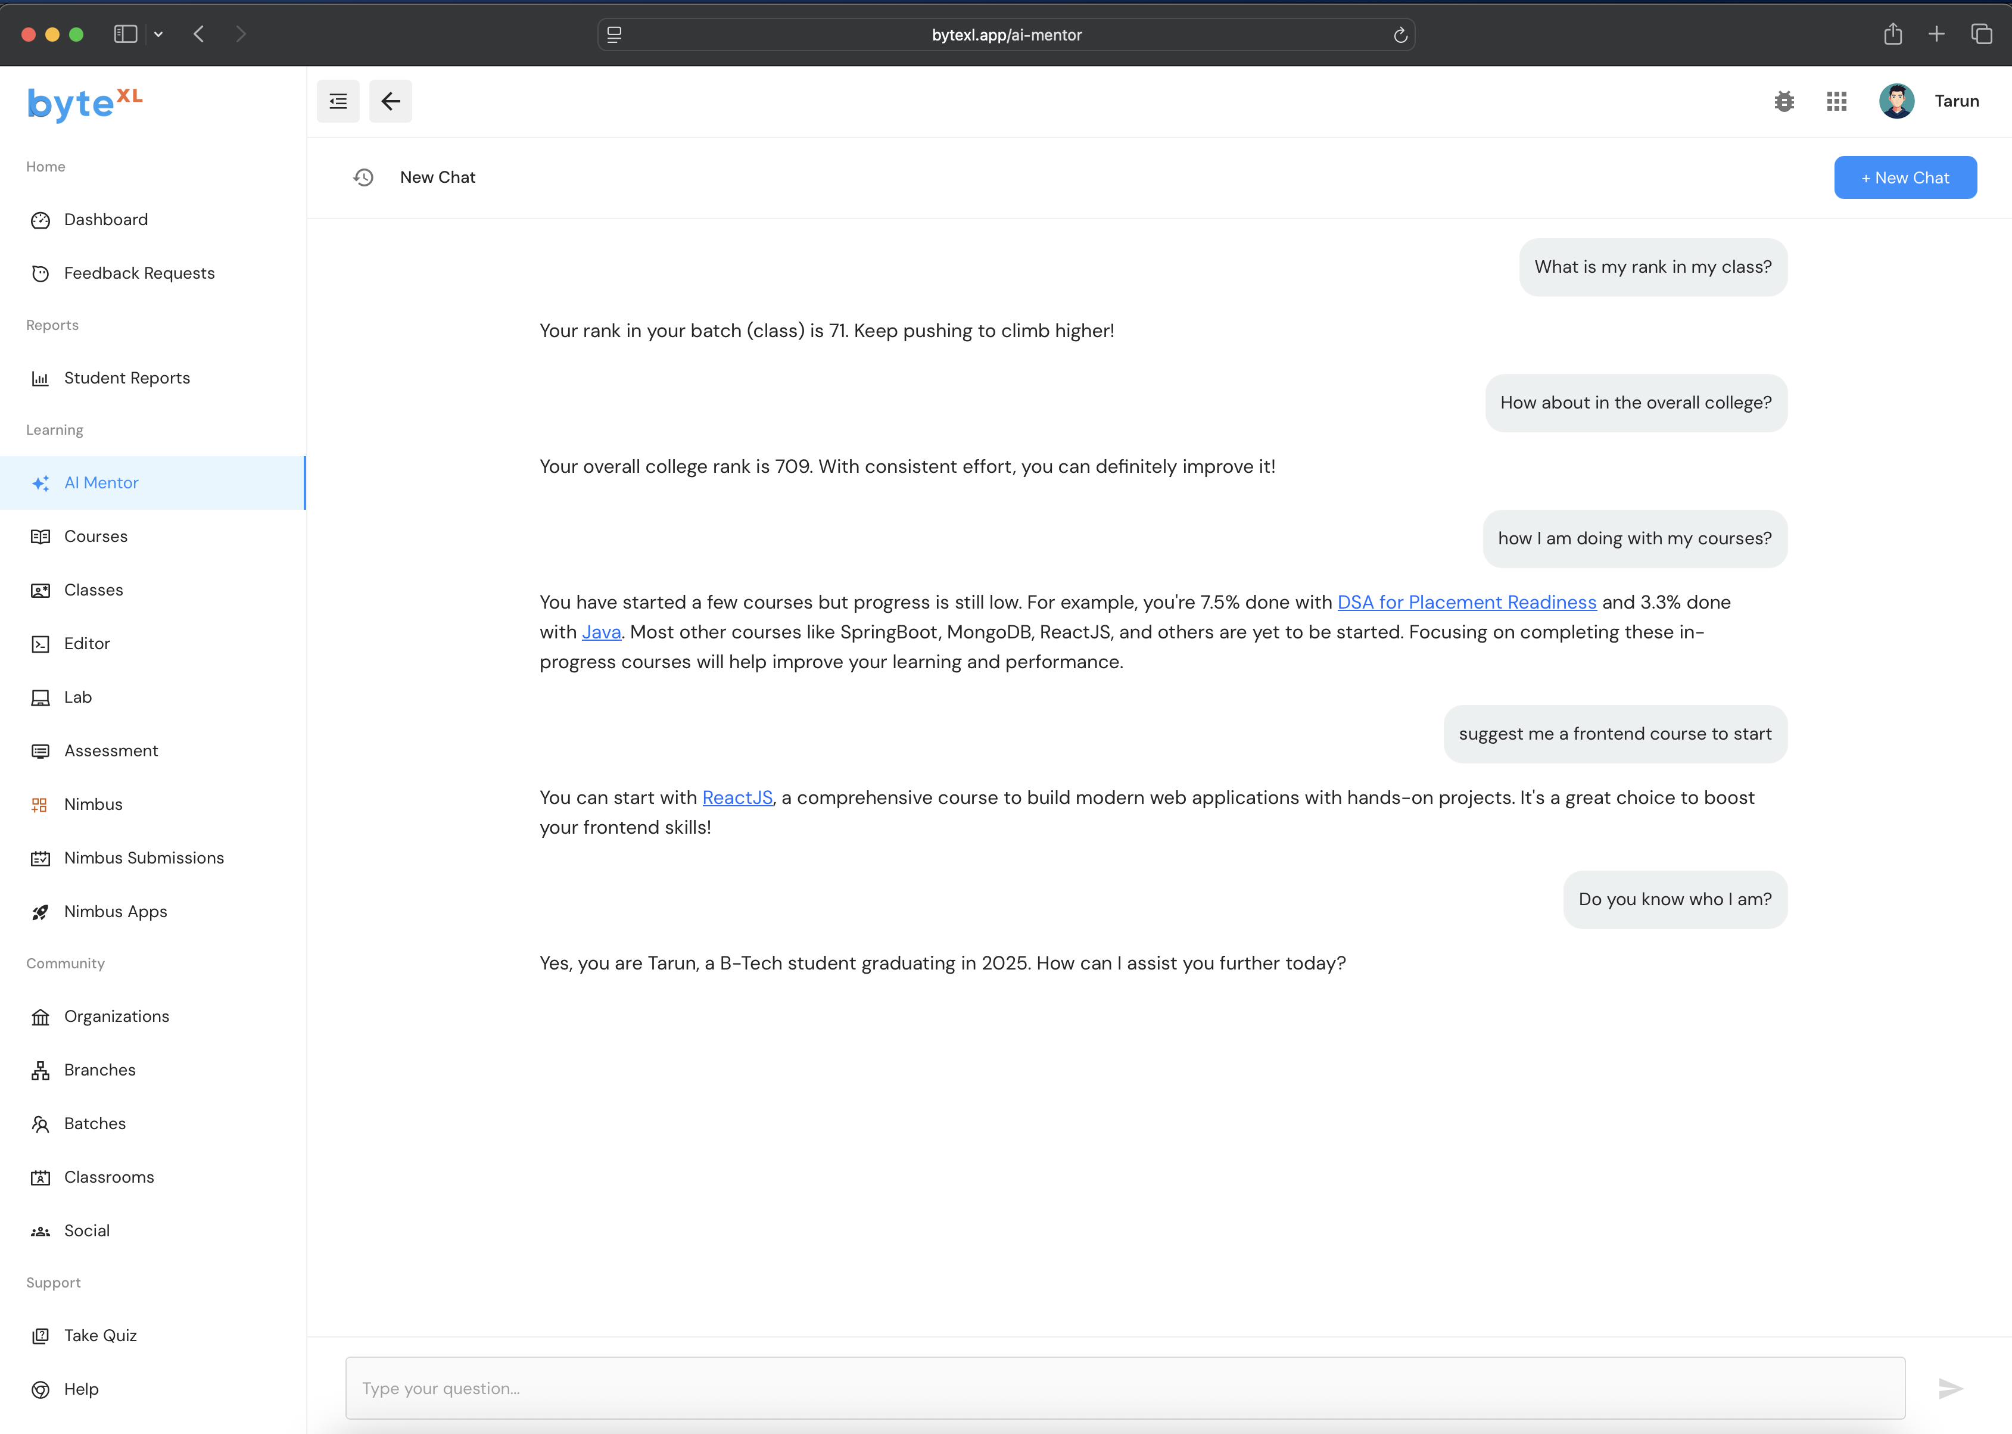Click the Take Quiz icon
2012x1434 pixels.
coord(41,1336)
